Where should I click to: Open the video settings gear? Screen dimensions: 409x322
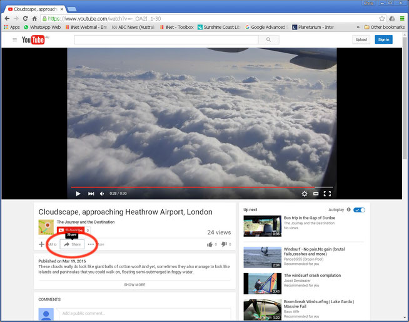pos(305,194)
